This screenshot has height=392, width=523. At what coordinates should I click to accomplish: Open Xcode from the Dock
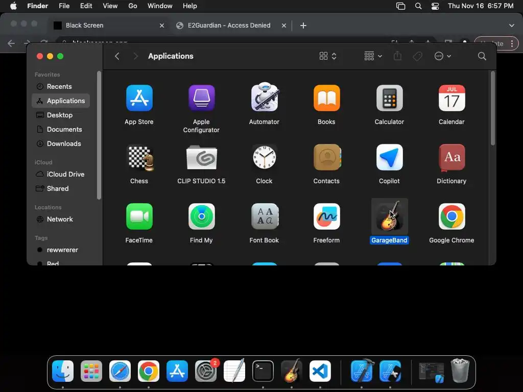point(362,371)
